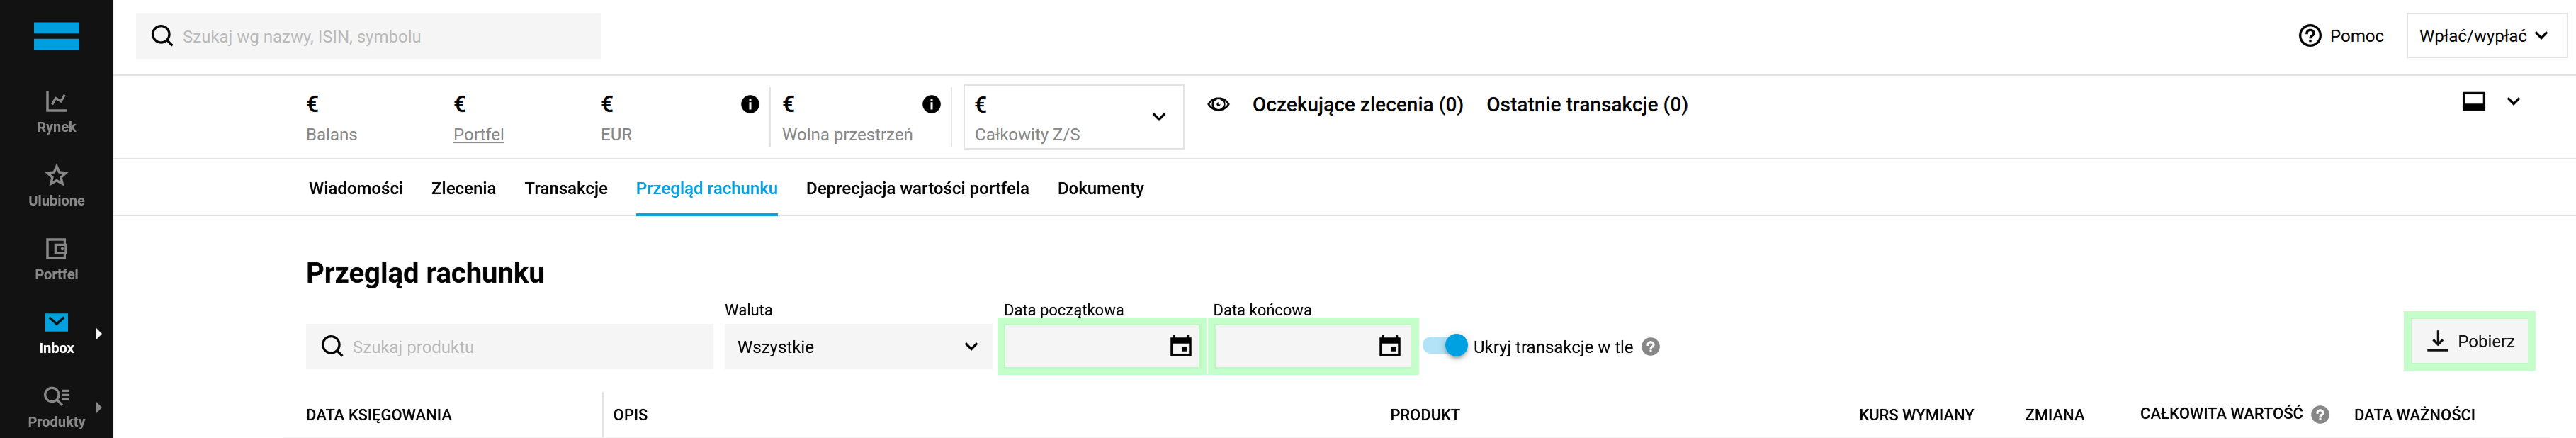This screenshot has height=438, width=2576.
Task: Switch to the Transakcje tab
Action: point(567,188)
